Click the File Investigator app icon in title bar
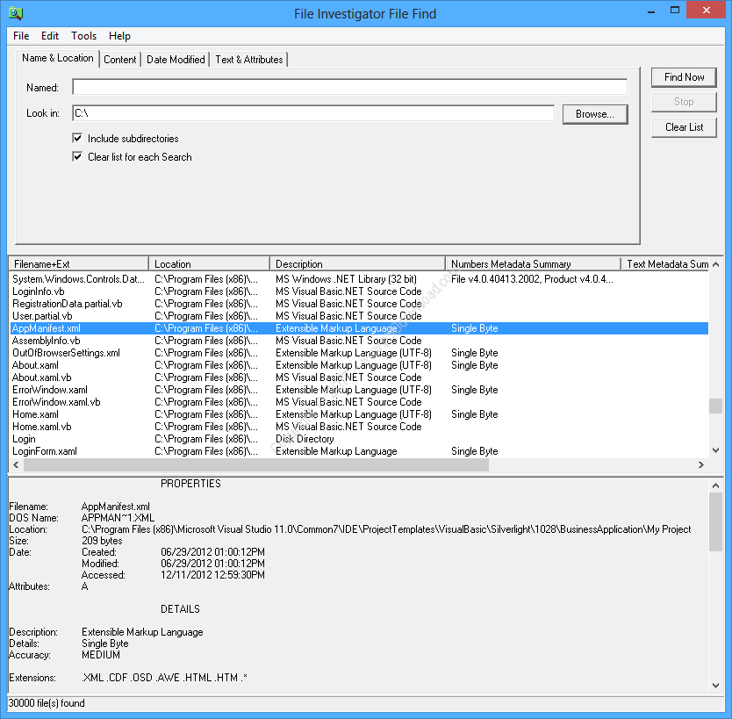This screenshot has height=719, width=732. [x=15, y=13]
